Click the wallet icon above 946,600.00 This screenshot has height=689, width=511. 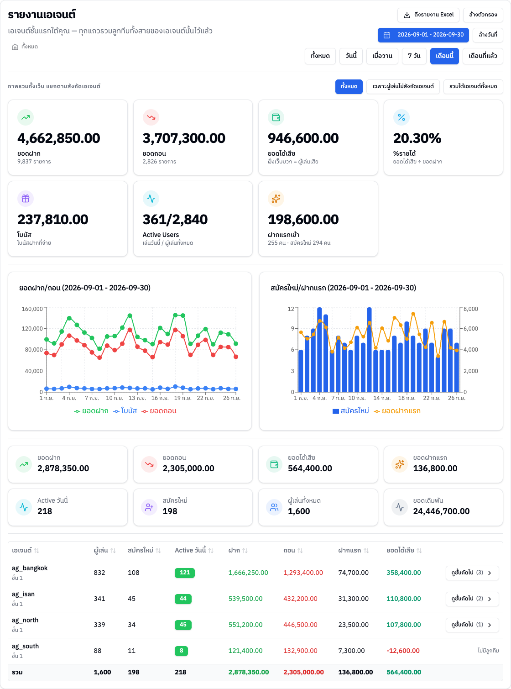pyautogui.click(x=276, y=117)
